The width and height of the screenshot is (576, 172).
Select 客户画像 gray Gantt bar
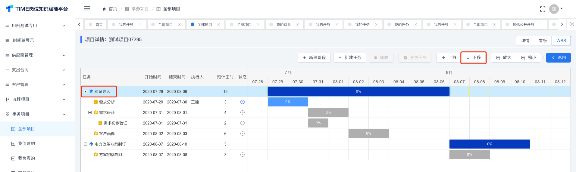369,134
